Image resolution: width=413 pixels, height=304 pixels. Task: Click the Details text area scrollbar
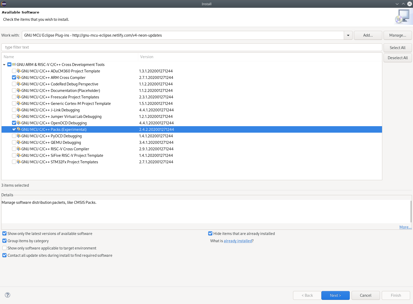click(411, 211)
